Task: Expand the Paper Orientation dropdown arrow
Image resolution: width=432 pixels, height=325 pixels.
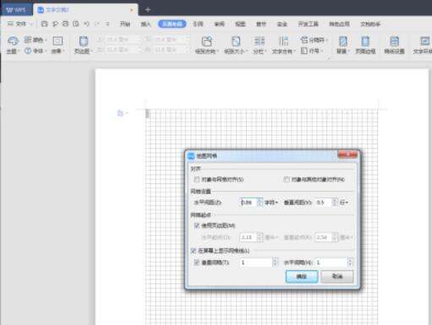Action: tap(218, 51)
